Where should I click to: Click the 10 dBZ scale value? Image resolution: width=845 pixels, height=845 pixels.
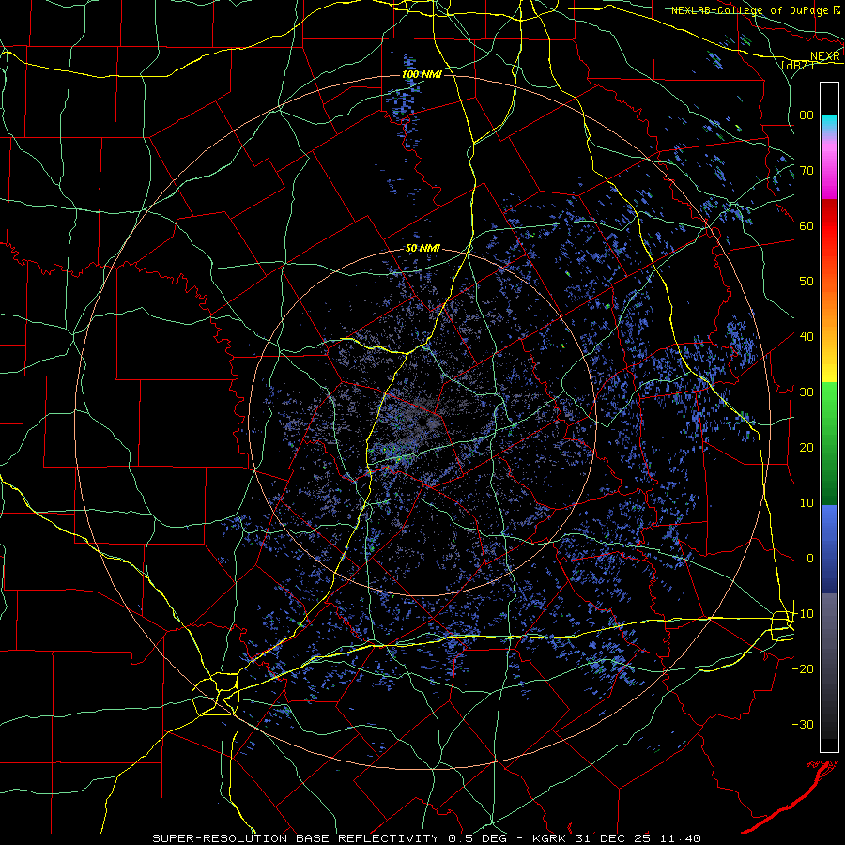click(x=807, y=503)
